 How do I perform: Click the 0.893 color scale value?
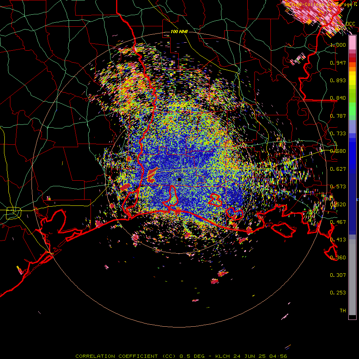pos(338,80)
